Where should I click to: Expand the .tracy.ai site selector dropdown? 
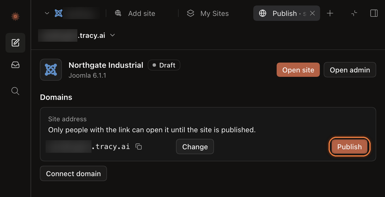pos(113,35)
